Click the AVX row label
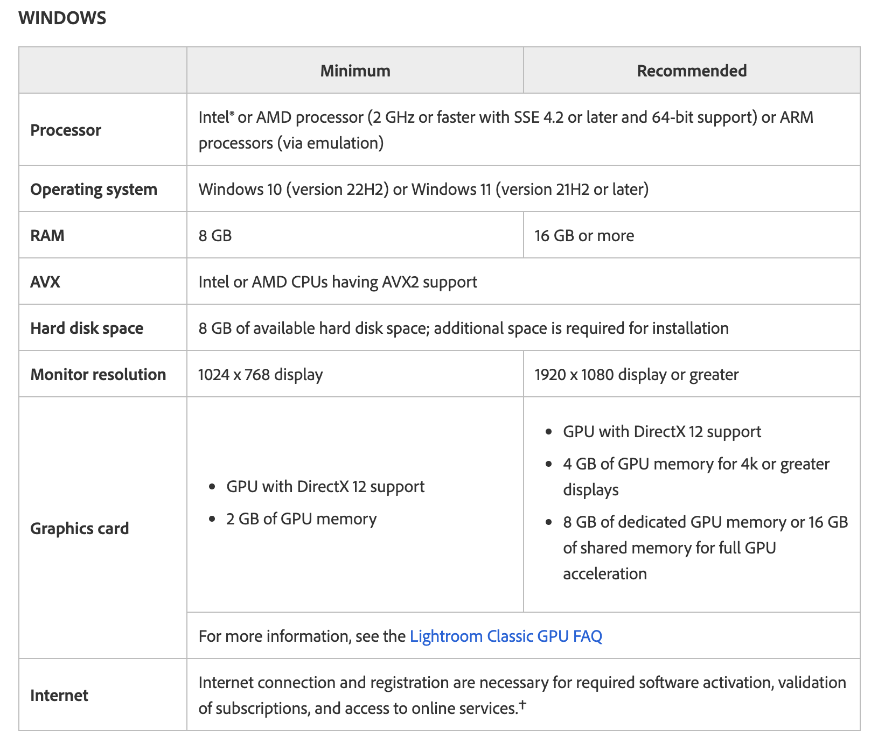This screenshot has height=743, width=878. point(45,282)
